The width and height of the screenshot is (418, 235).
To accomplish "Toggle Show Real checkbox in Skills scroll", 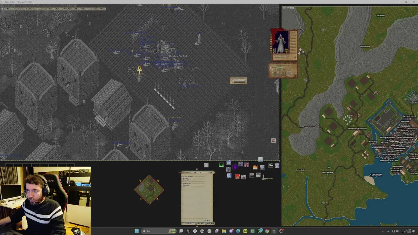I will click(x=206, y=223).
